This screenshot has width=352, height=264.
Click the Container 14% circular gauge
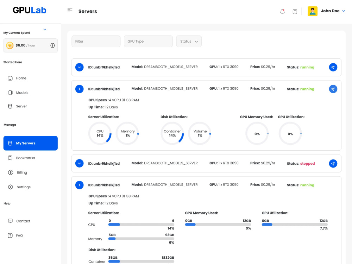172,133
